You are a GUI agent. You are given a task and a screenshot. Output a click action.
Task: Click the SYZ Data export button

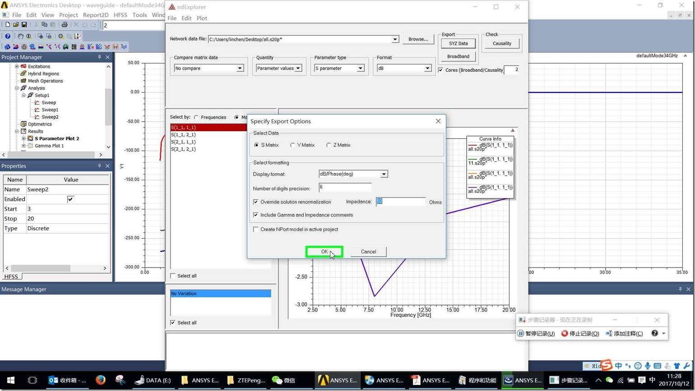[458, 44]
